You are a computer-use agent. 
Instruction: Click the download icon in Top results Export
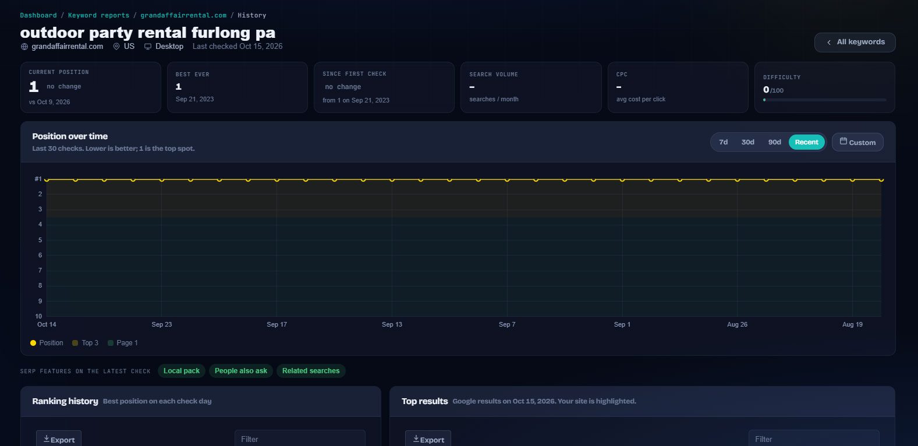tap(416, 439)
